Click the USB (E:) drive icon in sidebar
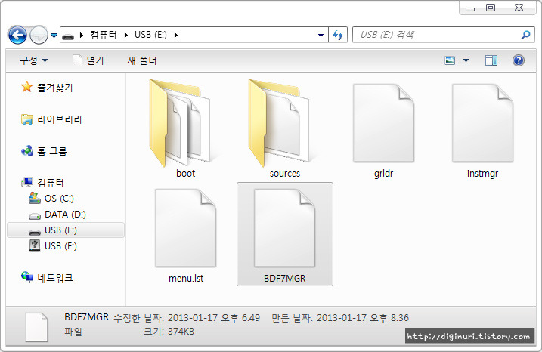The image size is (542, 352). tap(35, 232)
